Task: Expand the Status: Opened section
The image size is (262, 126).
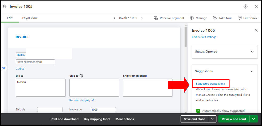Action: tap(252, 52)
